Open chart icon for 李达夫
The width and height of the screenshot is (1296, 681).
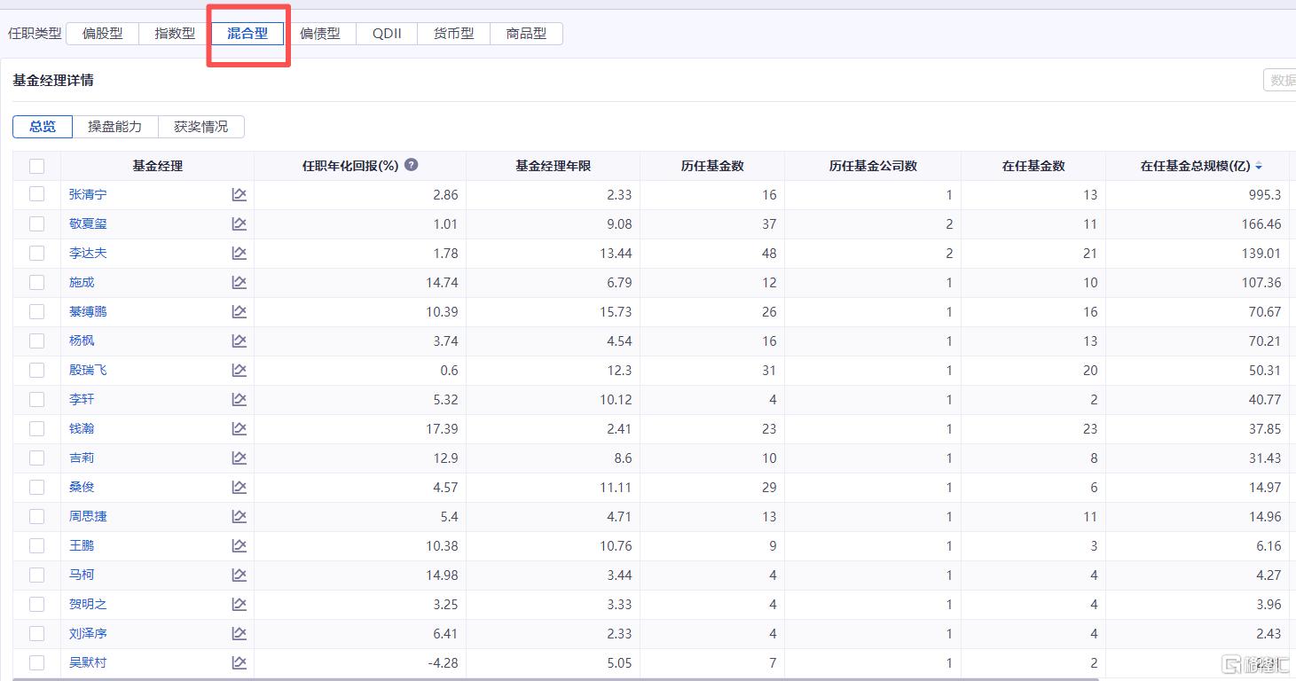click(x=239, y=253)
